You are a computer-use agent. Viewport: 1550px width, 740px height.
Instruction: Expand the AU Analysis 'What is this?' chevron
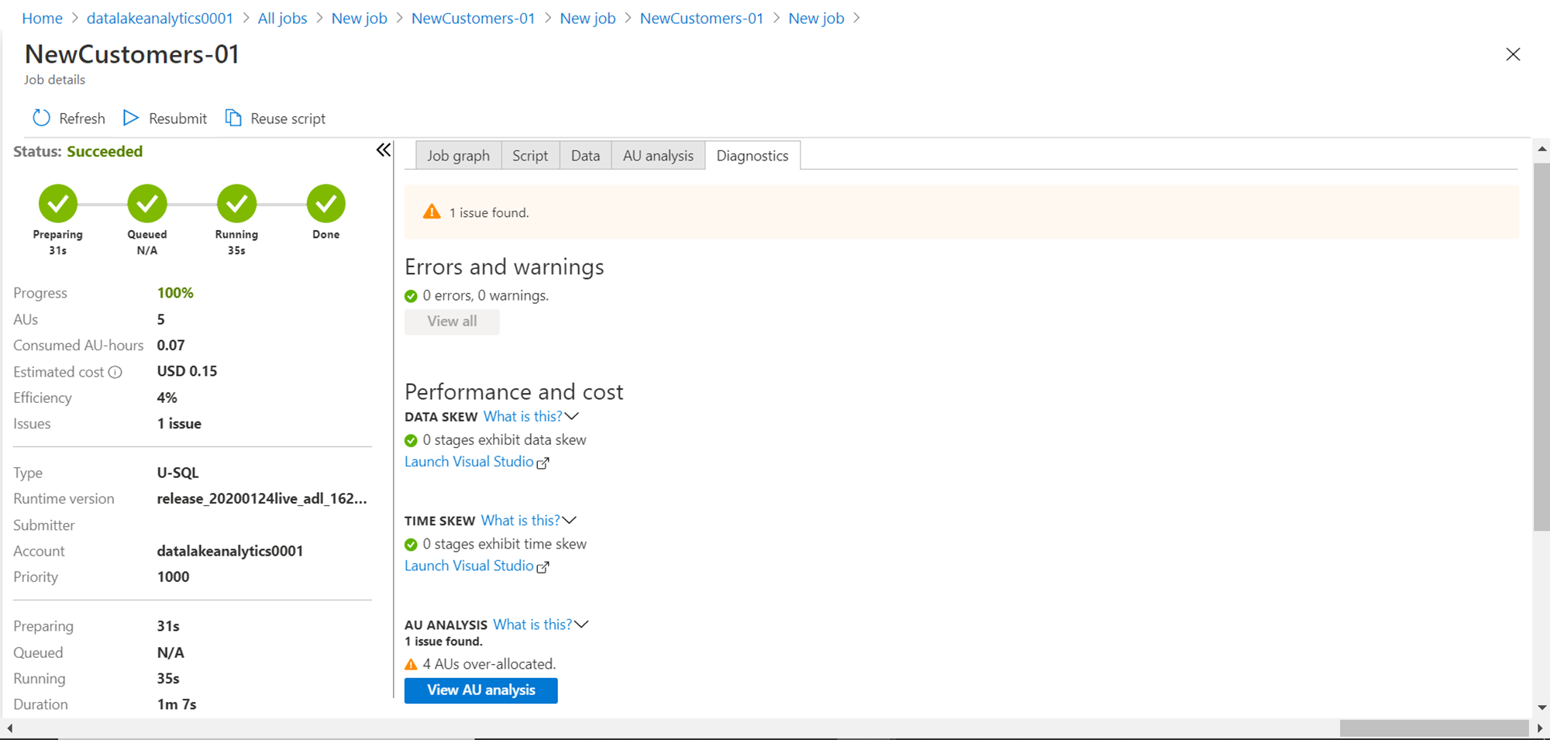pos(581,625)
